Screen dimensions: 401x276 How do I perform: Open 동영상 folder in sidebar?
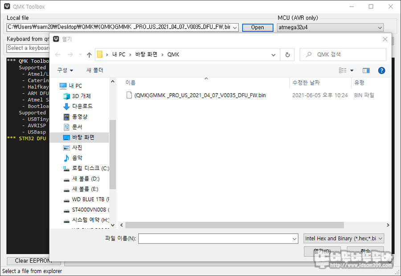coord(75,117)
